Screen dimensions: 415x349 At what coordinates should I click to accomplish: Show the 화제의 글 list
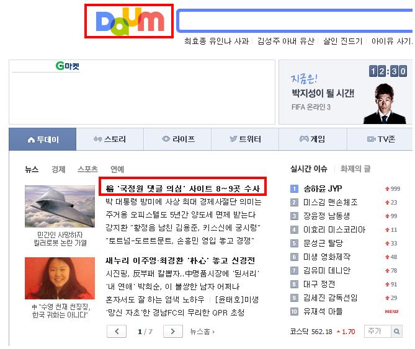355,169
